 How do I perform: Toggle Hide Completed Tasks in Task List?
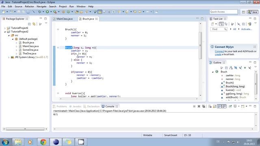pyautogui.click(x=238, y=24)
